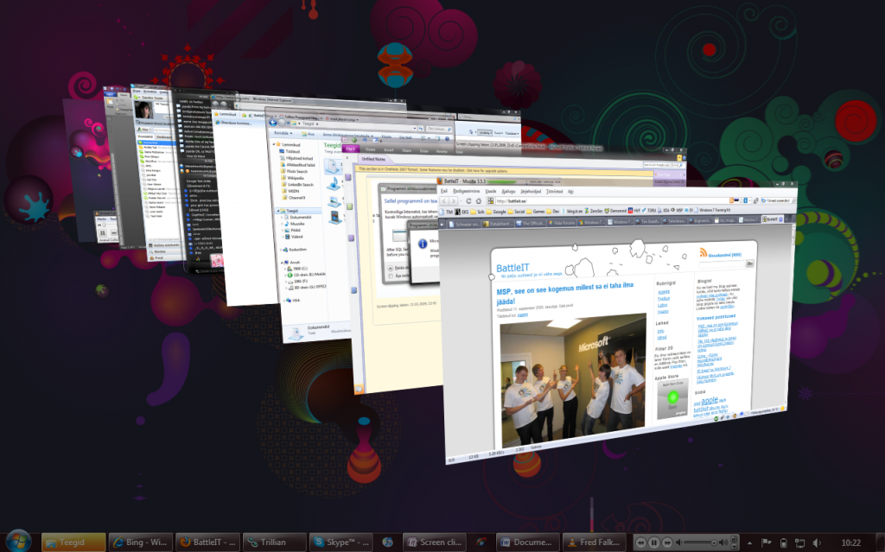Screen dimensions: 885x552
Task: Click the 10:22 taskbar clock
Action: pos(851,542)
